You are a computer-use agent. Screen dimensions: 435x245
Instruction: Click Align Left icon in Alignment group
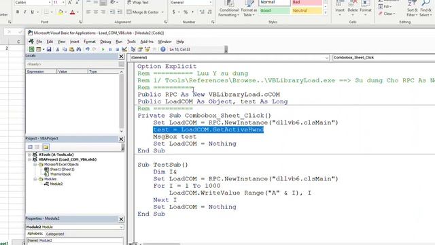pyautogui.click(x=88, y=12)
